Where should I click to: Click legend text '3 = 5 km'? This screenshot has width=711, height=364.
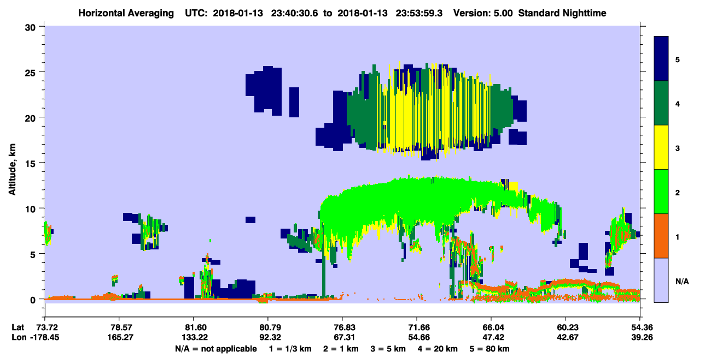(388, 348)
